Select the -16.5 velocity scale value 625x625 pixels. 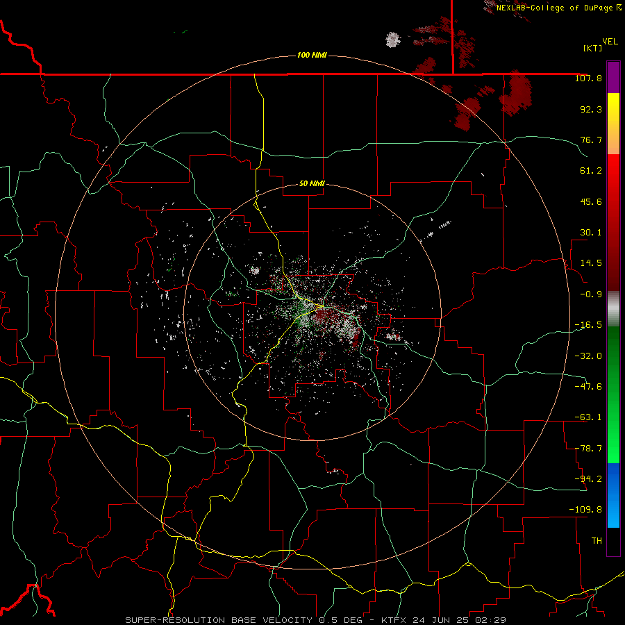pos(588,325)
